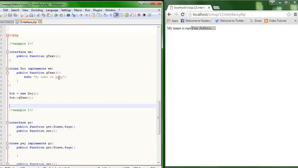Open the 'Welcome to Twitter' bookmark
298x168 pixels.
point(230,21)
